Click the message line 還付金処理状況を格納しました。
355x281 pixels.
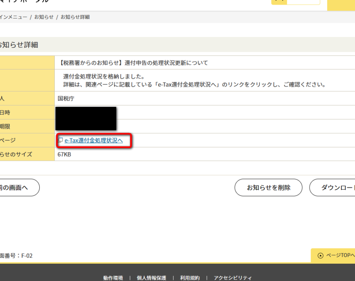click(x=104, y=77)
